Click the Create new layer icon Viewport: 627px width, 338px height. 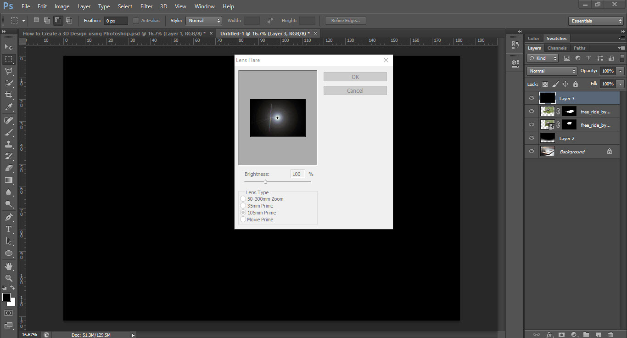click(598, 334)
